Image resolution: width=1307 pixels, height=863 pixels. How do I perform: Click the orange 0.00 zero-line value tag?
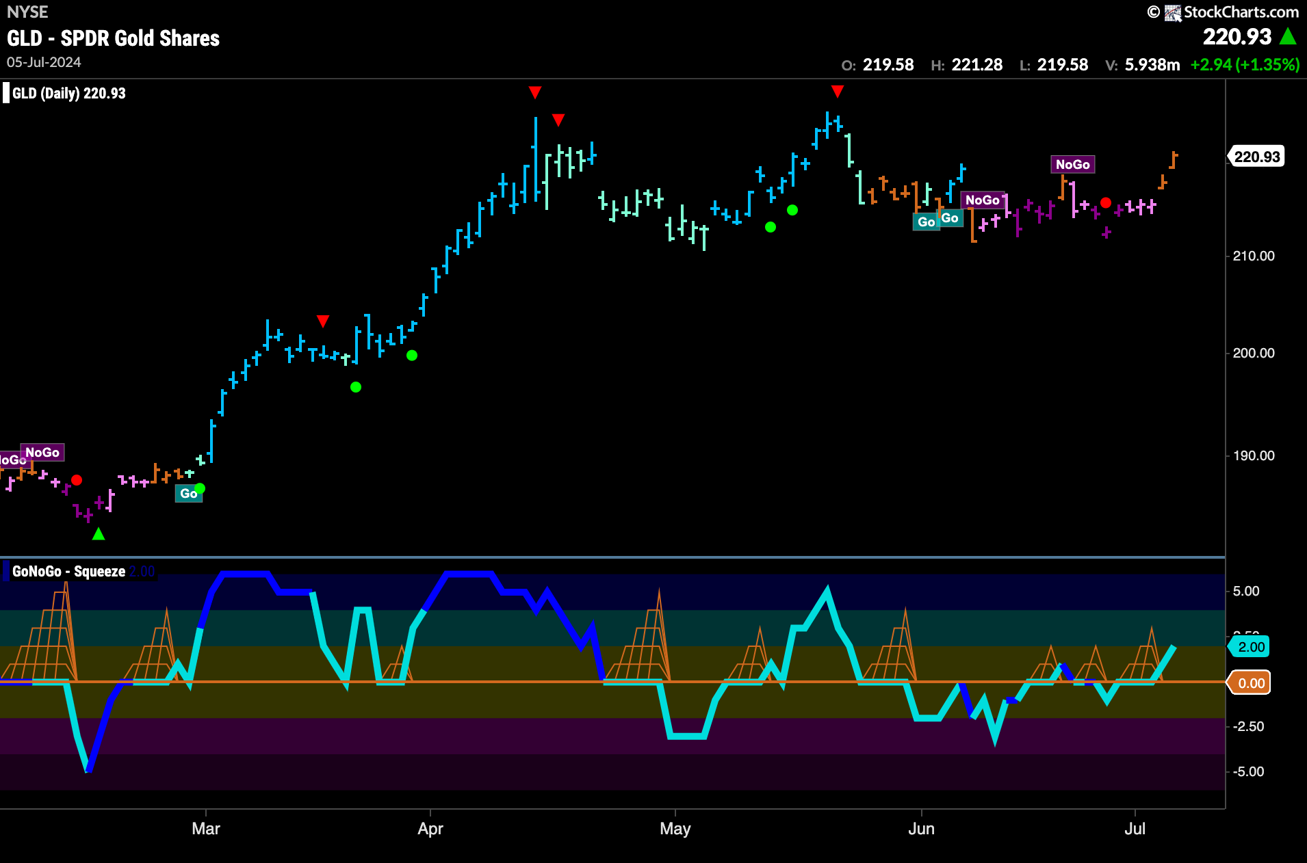(x=1250, y=683)
